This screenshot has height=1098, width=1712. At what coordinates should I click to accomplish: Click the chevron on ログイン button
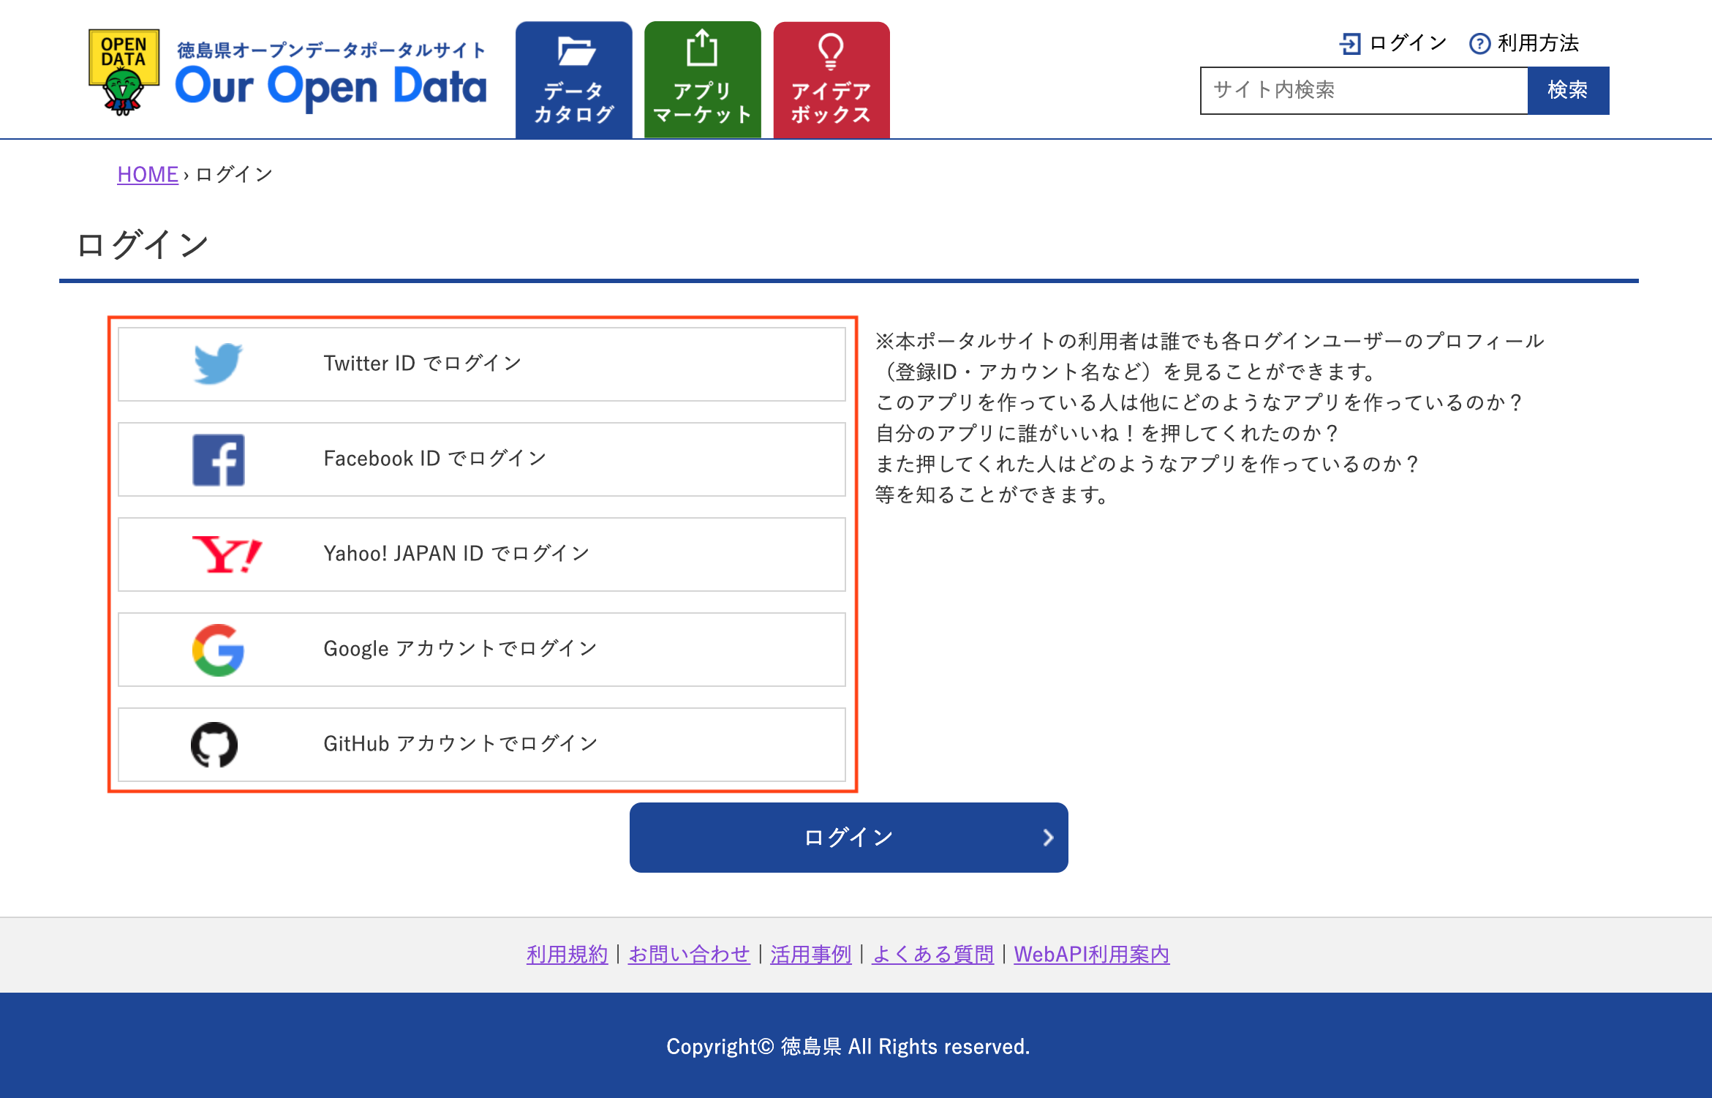pyautogui.click(x=1048, y=838)
